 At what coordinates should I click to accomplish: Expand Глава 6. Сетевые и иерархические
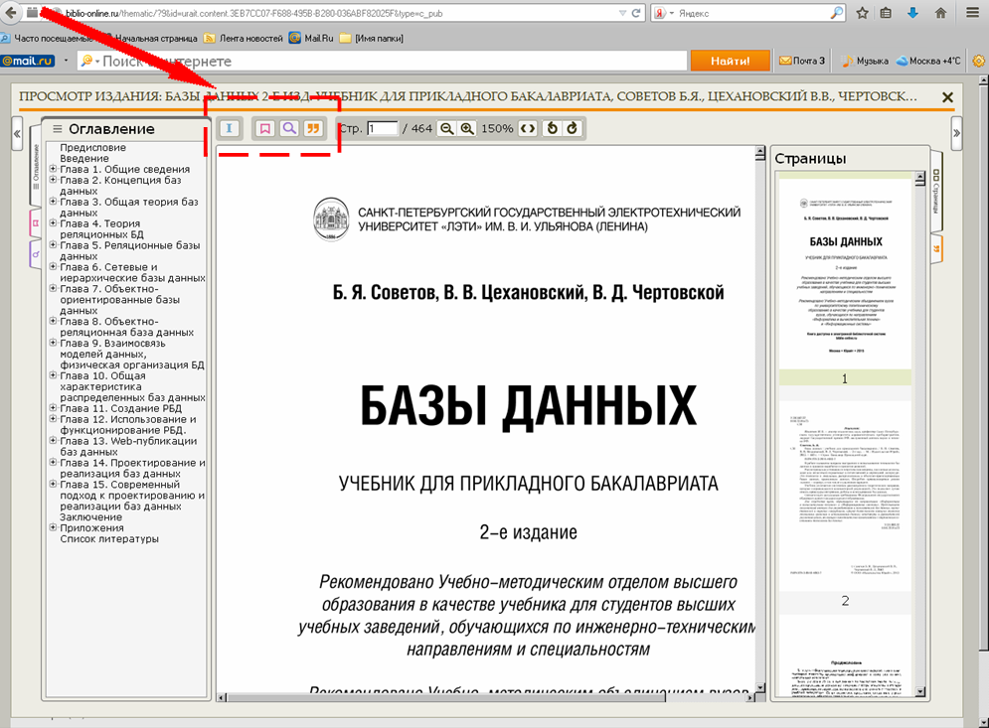(x=54, y=266)
